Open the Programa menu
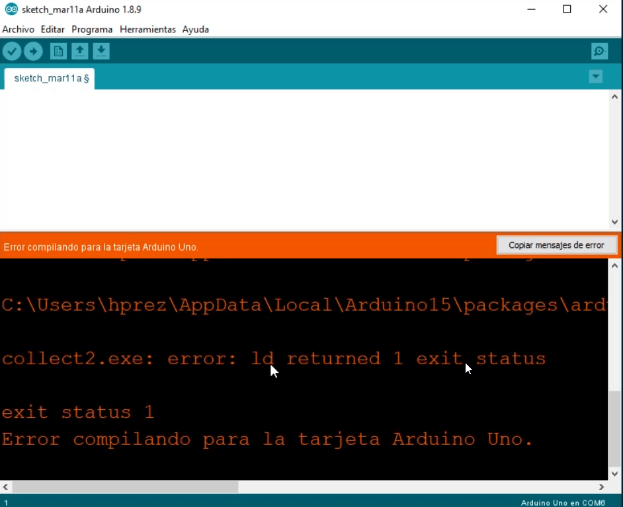The width and height of the screenshot is (623, 507). coord(92,29)
